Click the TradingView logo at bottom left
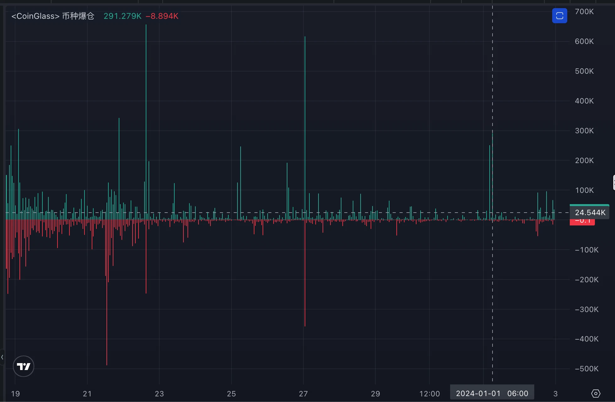The height and width of the screenshot is (402, 615). (x=23, y=366)
